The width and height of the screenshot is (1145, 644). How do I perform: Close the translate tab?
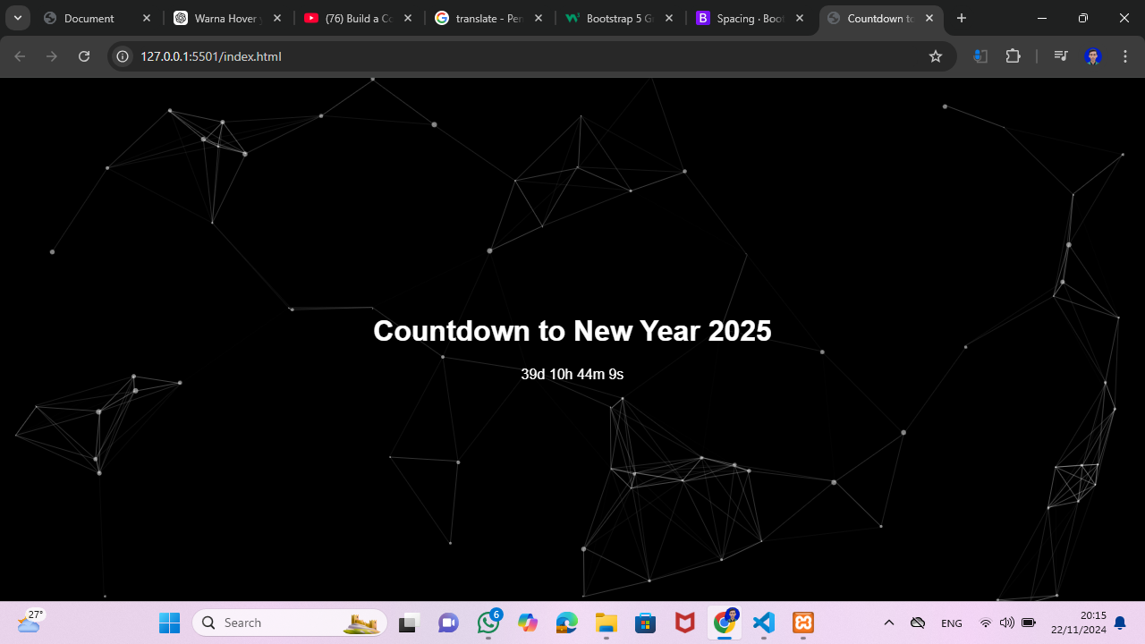539,18
